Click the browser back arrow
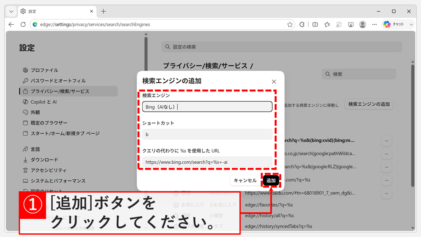421x237 pixels. point(11,24)
